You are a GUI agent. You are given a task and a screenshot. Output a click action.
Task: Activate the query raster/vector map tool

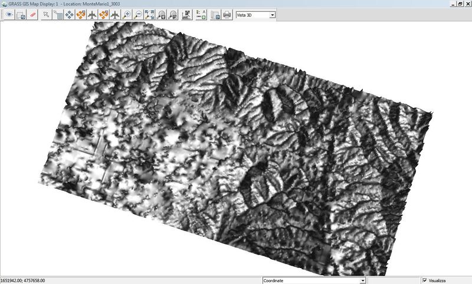pyautogui.click(x=58, y=15)
